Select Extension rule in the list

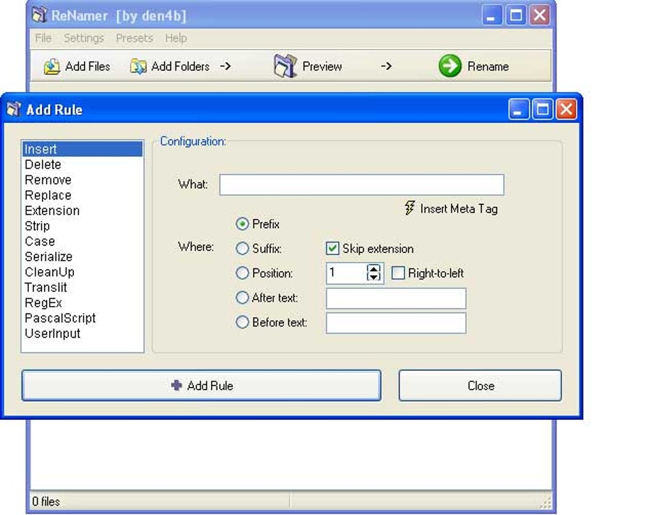tap(82, 210)
